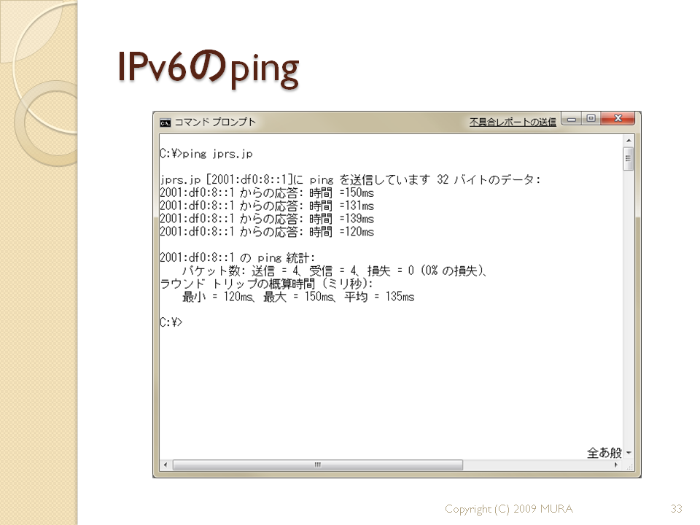Click the 全あ般 IME mode indicator

pos(604,453)
